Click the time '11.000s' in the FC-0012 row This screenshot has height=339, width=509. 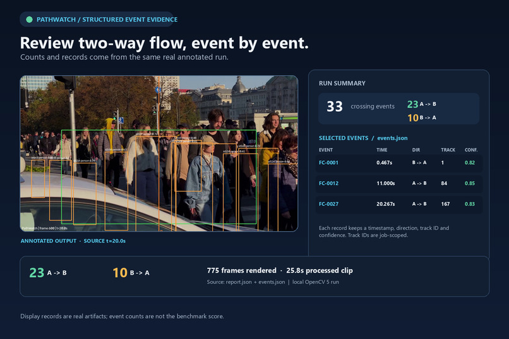[x=386, y=183]
